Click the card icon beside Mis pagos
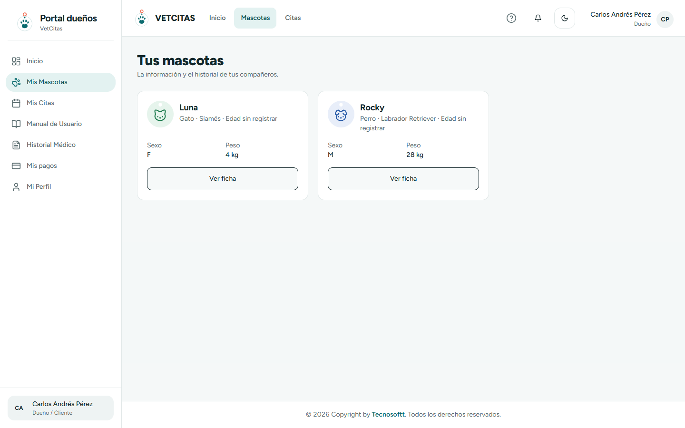 (16, 166)
